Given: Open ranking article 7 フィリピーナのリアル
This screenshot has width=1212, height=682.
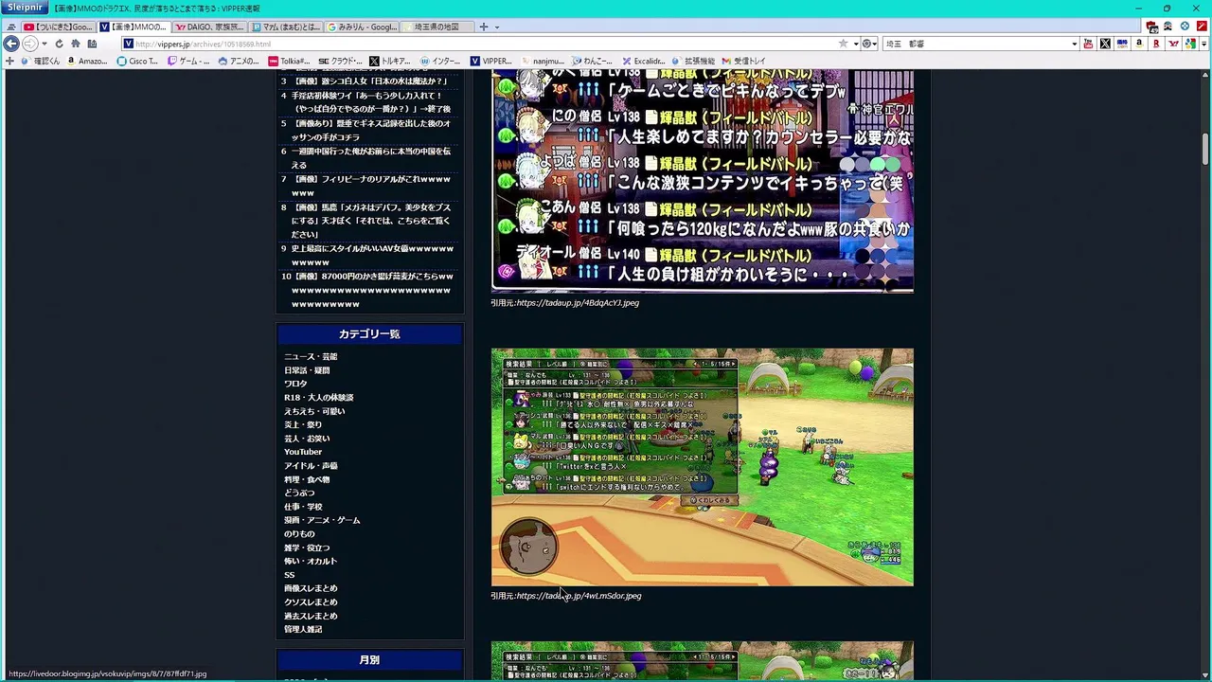Looking at the screenshot, I should (371, 186).
